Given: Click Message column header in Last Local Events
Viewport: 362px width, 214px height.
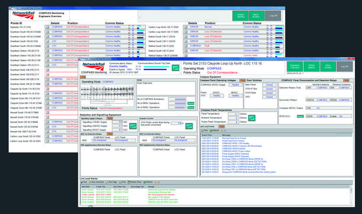Looking at the screenshot, I should [226, 135].
